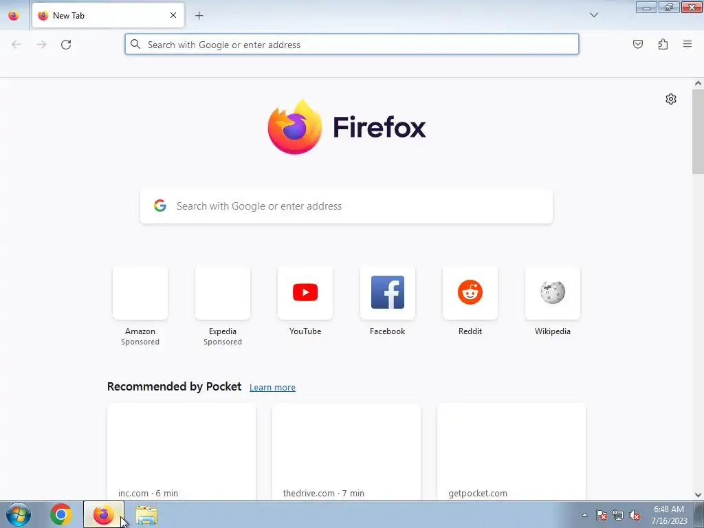Launch Chrome from the taskbar

(60, 514)
